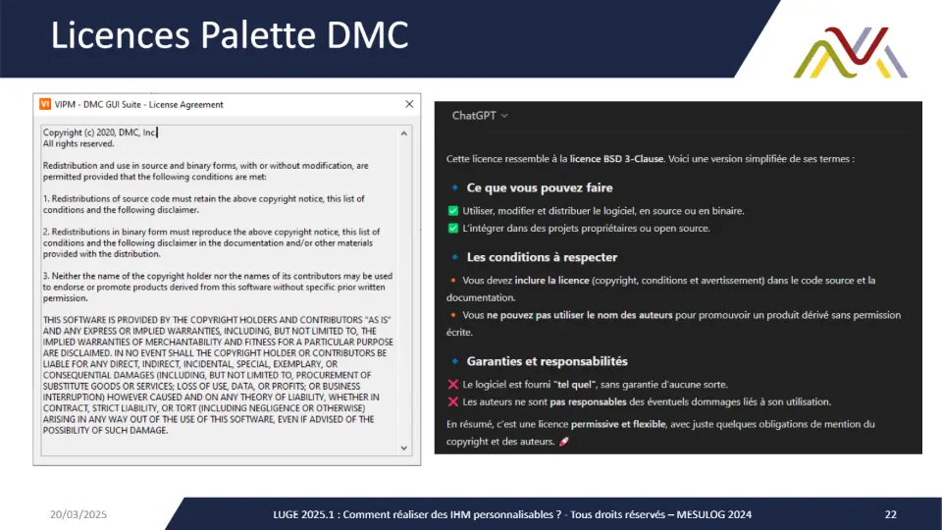Click the '2. Redistributions in binary form' paragraph
Screen dimensions: 942x530
click(212, 242)
